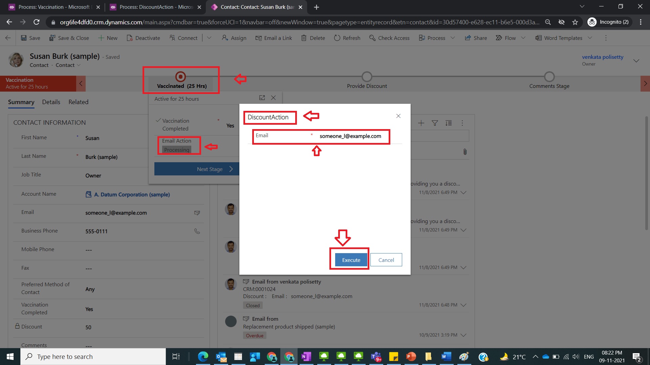This screenshot has width=650, height=365.
Task: Refresh the contact form
Action: (x=347, y=38)
